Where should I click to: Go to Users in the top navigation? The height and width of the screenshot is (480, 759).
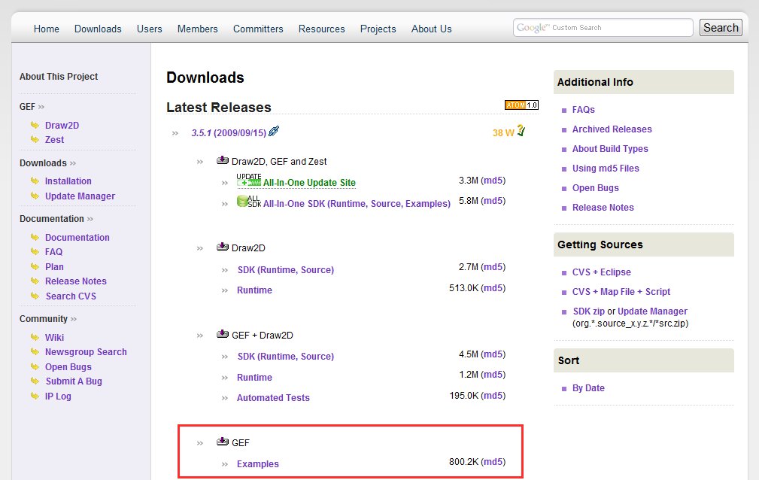tap(150, 29)
